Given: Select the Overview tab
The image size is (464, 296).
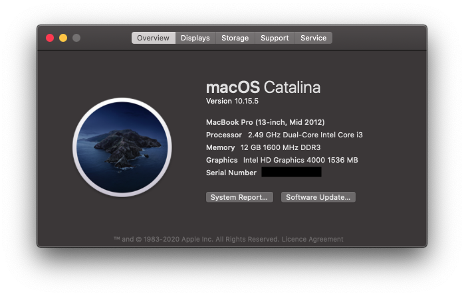Looking at the screenshot, I should click(153, 38).
